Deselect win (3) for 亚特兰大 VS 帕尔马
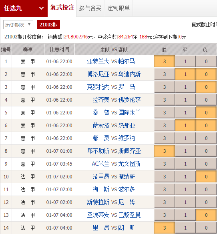 click(165, 61)
